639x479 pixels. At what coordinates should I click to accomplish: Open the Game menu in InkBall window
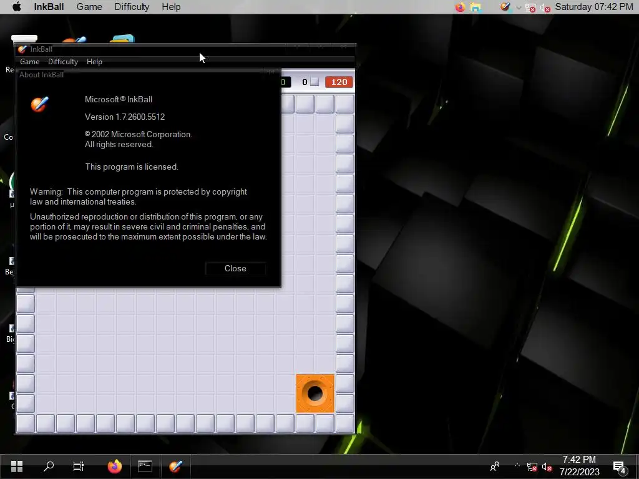click(30, 62)
